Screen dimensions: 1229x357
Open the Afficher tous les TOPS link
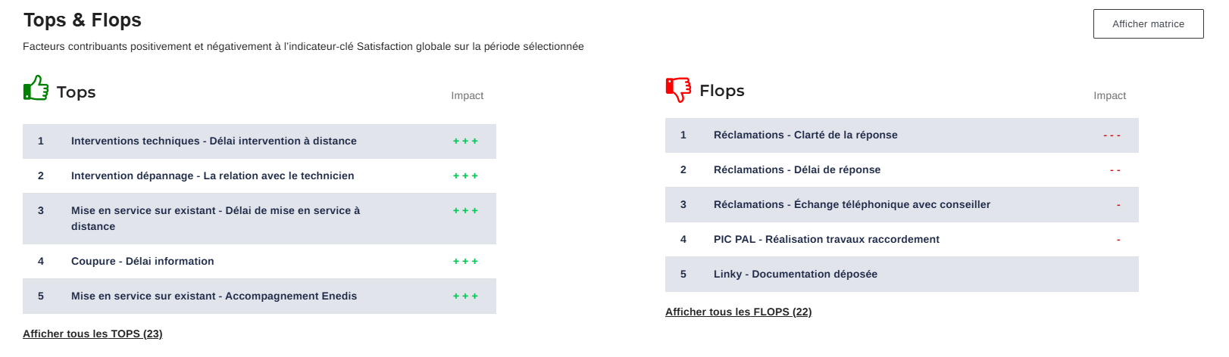pos(92,334)
